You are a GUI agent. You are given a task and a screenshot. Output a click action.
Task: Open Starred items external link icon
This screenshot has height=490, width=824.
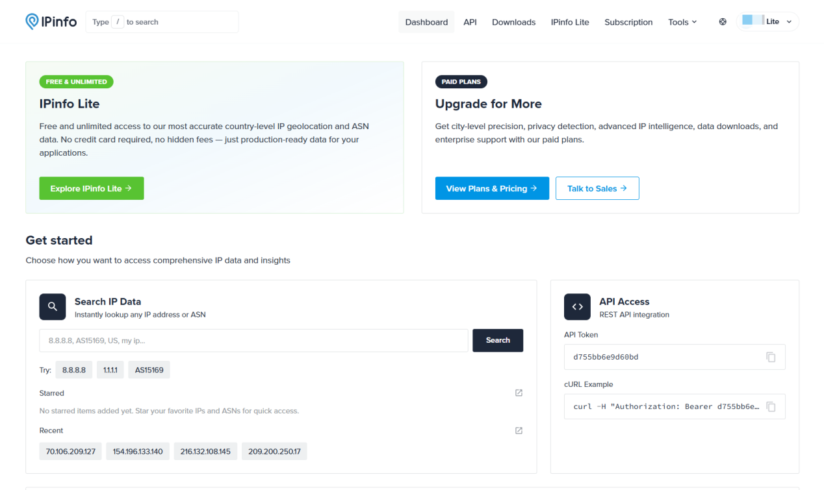pyautogui.click(x=519, y=393)
